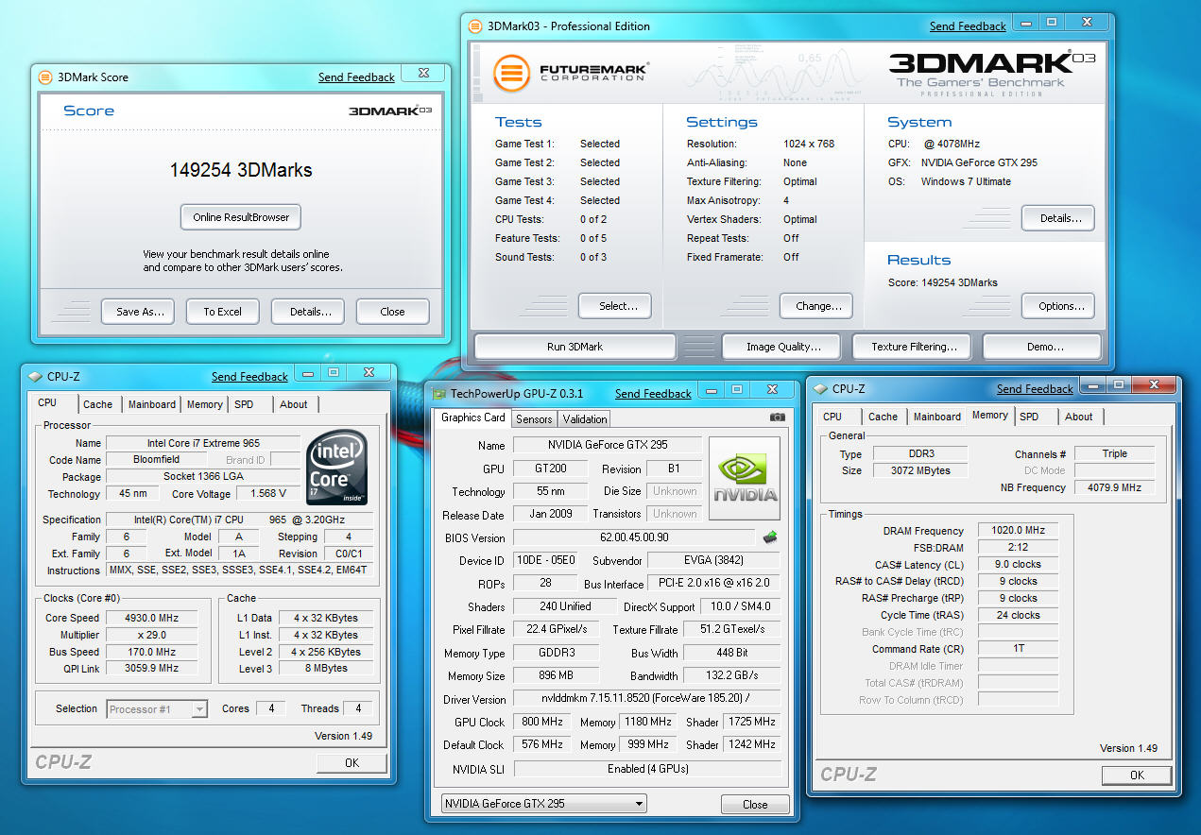
Task: Launch the Demo button in 3DMark03
Action: pyautogui.click(x=1042, y=347)
